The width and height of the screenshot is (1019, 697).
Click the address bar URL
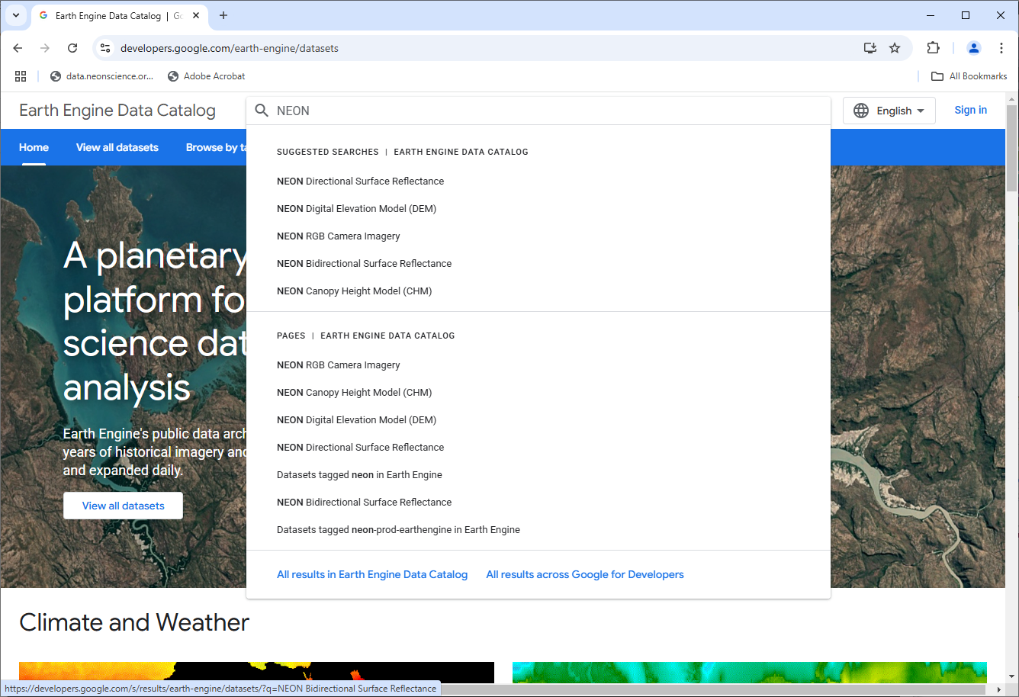pos(229,48)
